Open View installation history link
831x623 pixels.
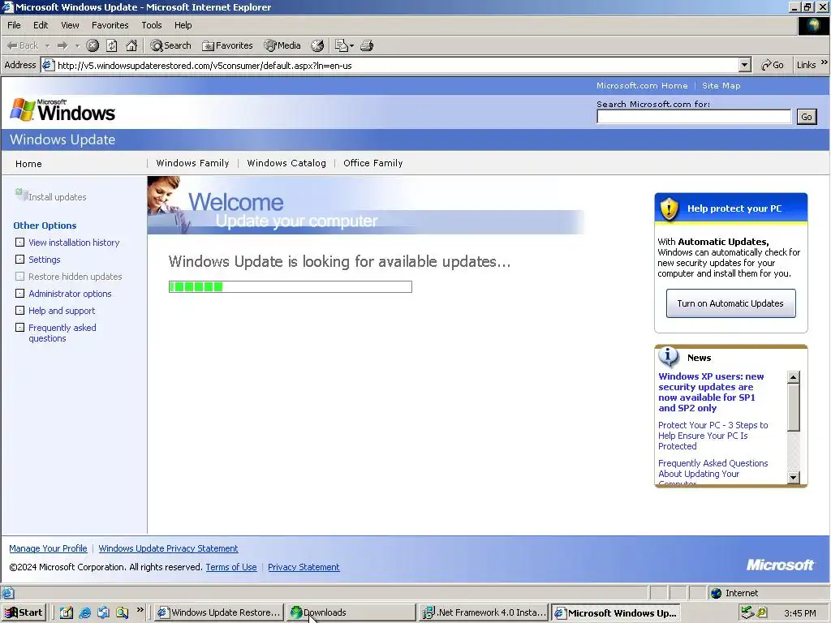click(x=74, y=242)
